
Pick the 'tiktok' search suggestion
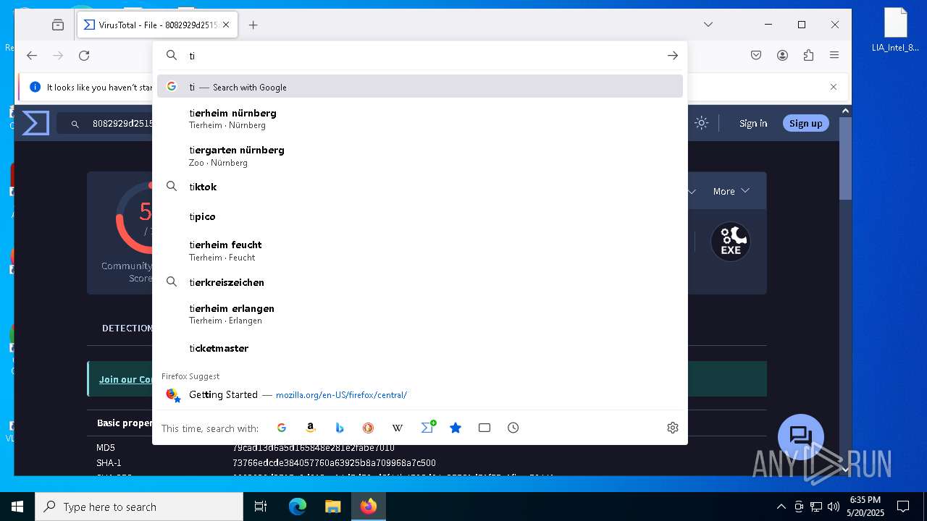coord(420,187)
